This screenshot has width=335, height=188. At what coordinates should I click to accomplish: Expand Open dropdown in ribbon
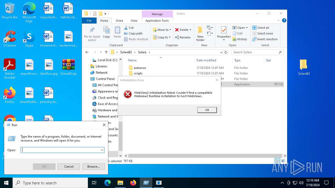point(247,28)
